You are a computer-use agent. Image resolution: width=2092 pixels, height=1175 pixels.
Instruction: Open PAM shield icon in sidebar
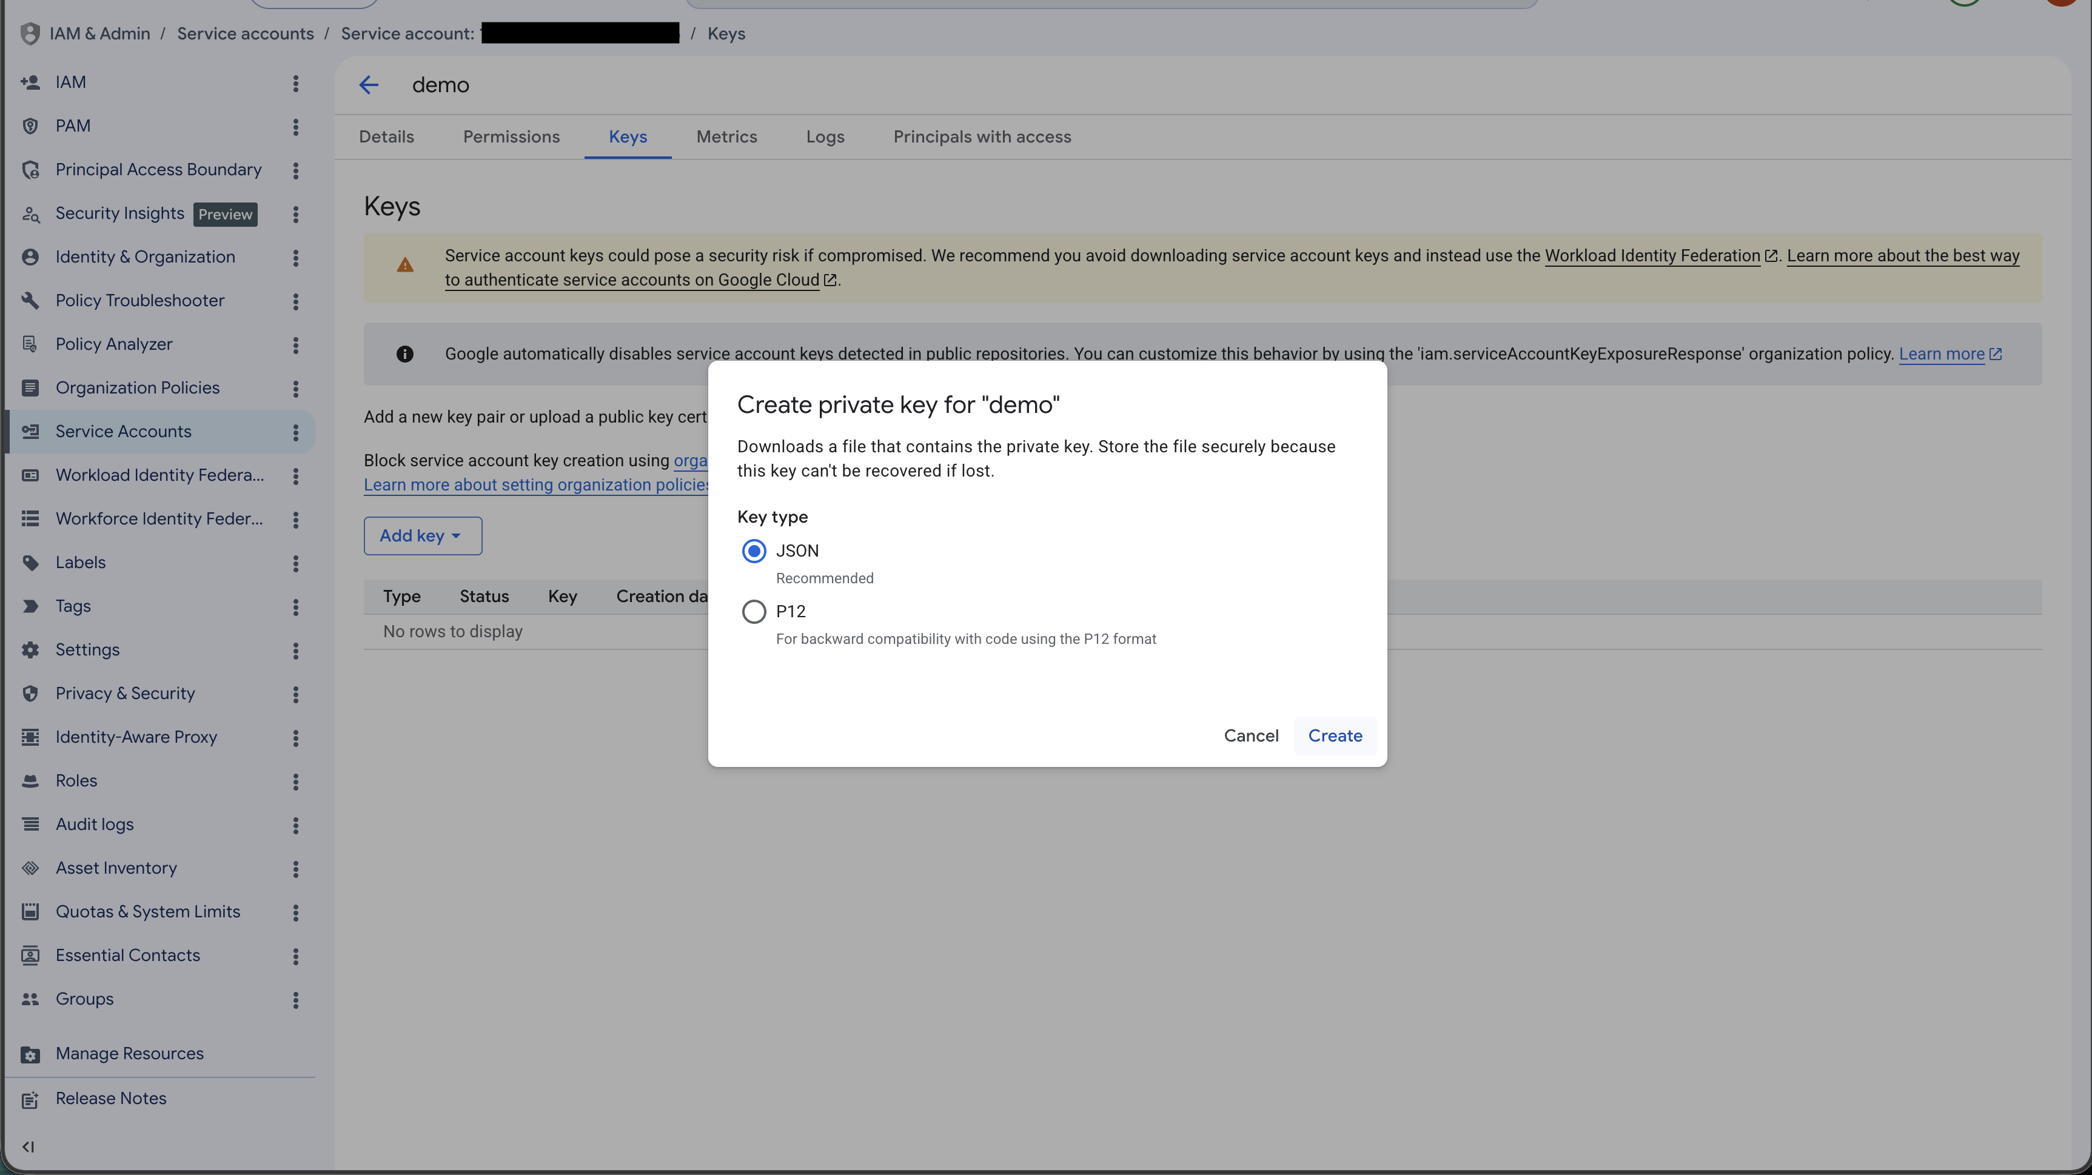[30, 126]
